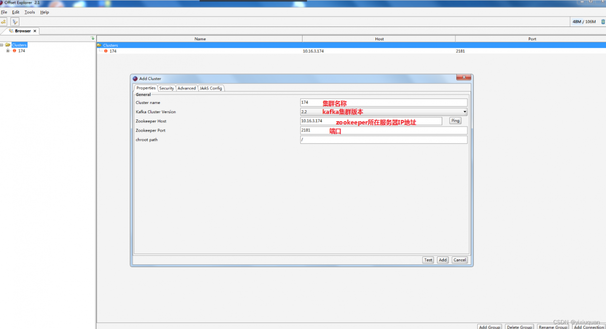The image size is (606, 329).
Task: Click the Add Group button
Action: pyautogui.click(x=490, y=327)
